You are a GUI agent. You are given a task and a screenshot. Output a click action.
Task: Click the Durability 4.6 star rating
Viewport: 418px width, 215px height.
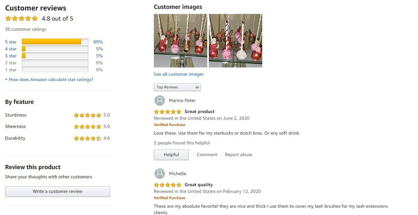(87, 138)
